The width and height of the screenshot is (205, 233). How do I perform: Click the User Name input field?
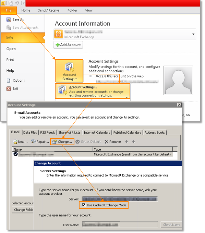(x=120, y=224)
